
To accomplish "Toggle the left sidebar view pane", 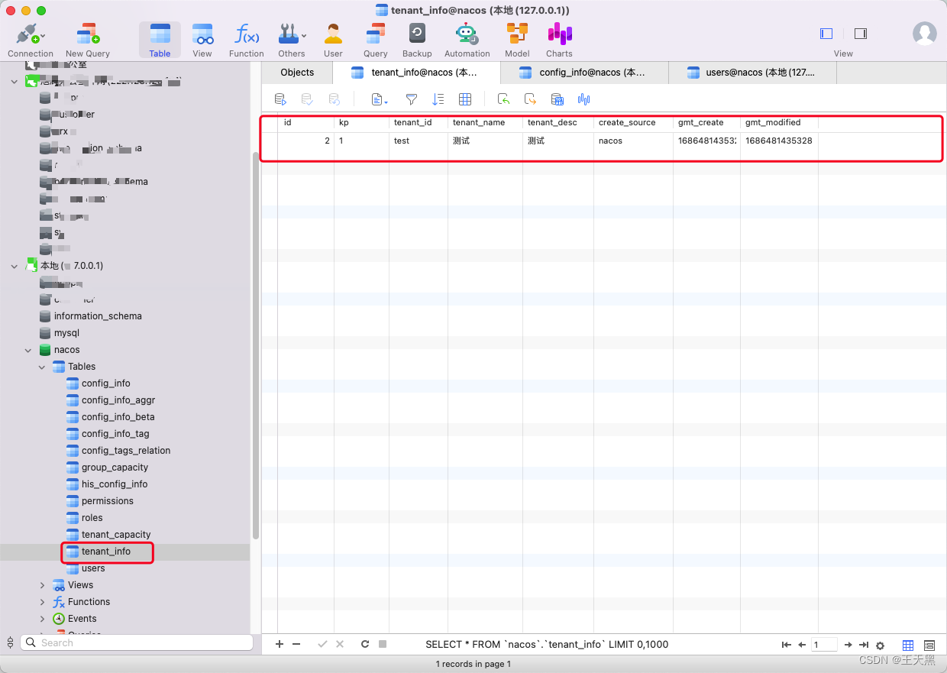I will [826, 34].
